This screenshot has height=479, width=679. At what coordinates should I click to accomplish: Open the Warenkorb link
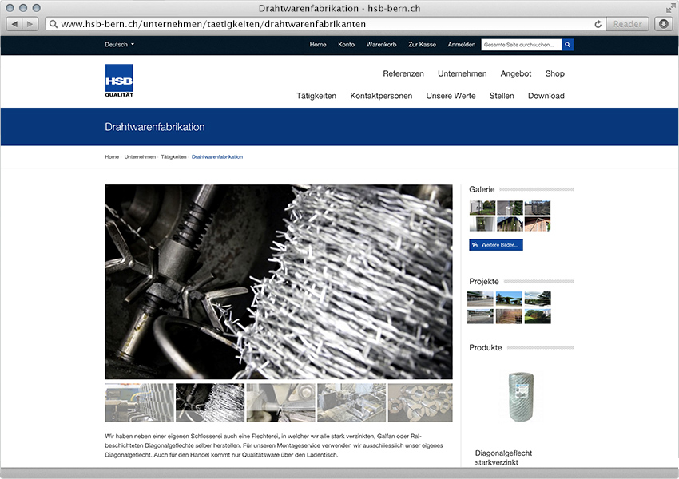[381, 44]
